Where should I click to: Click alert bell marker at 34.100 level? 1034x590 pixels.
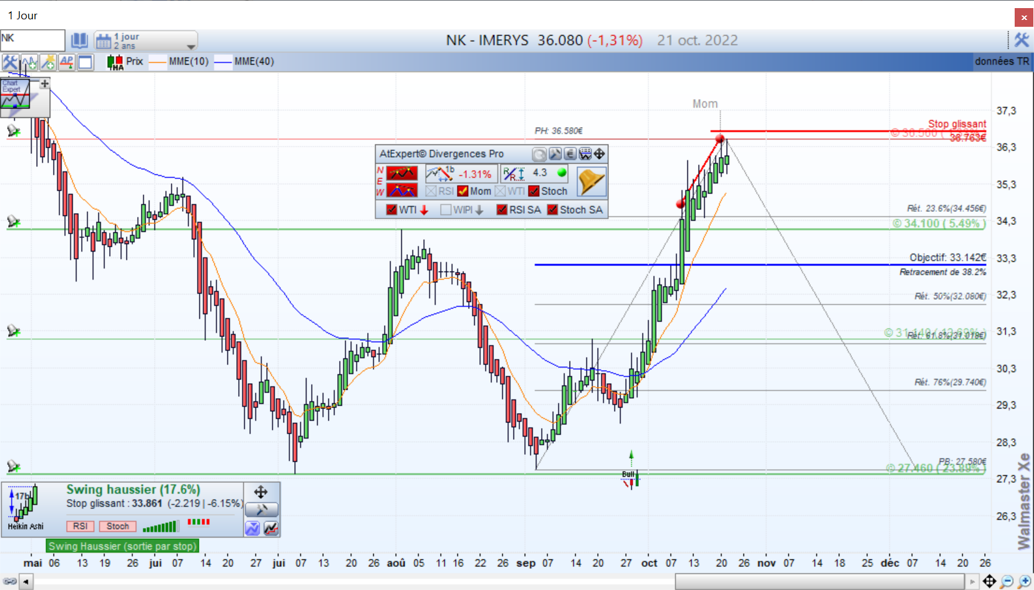click(13, 222)
